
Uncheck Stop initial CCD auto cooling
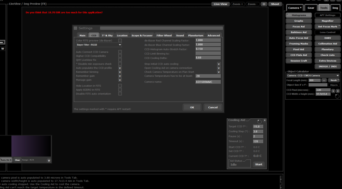coord(219,64)
